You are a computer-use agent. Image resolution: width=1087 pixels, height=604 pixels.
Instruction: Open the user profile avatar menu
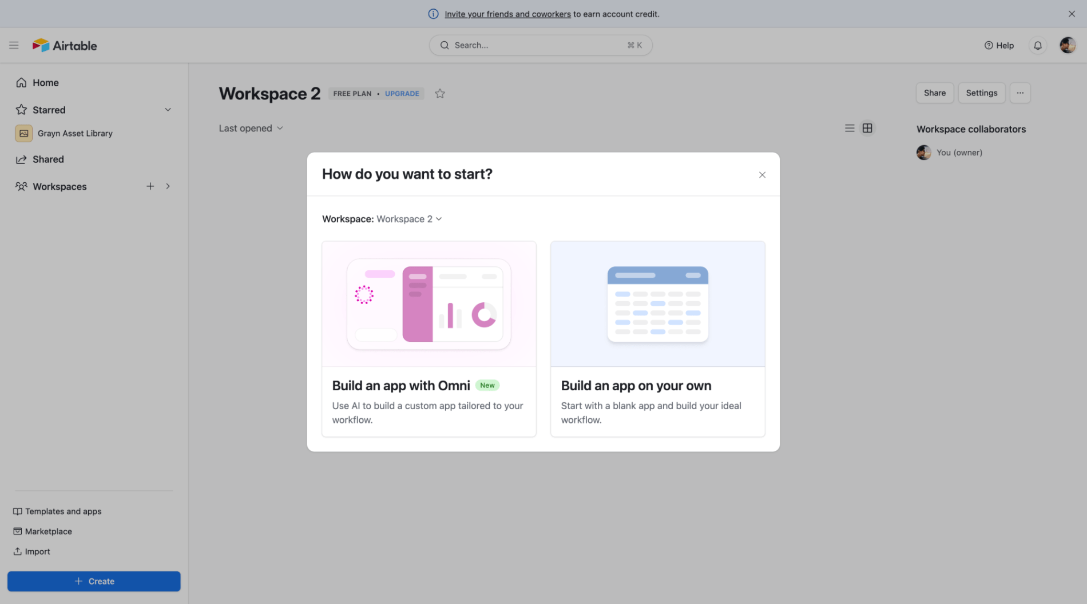1067,45
